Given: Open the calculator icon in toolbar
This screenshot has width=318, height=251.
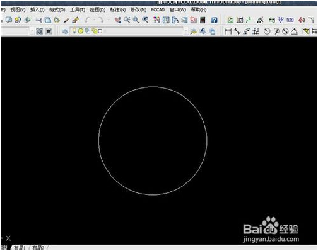Looking at the screenshot, I should coord(203,20).
